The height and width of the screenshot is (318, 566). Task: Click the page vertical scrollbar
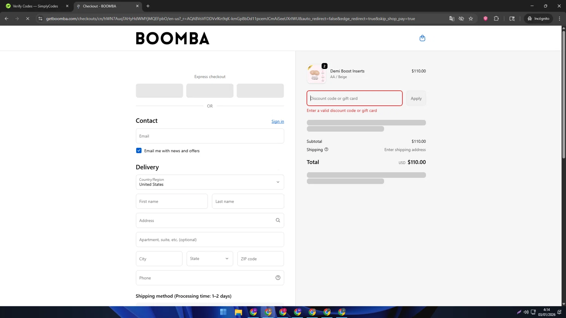pyautogui.click(x=564, y=94)
